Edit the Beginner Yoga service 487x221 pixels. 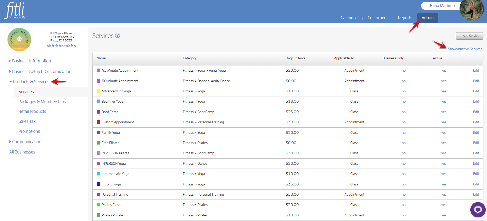[x=476, y=101]
